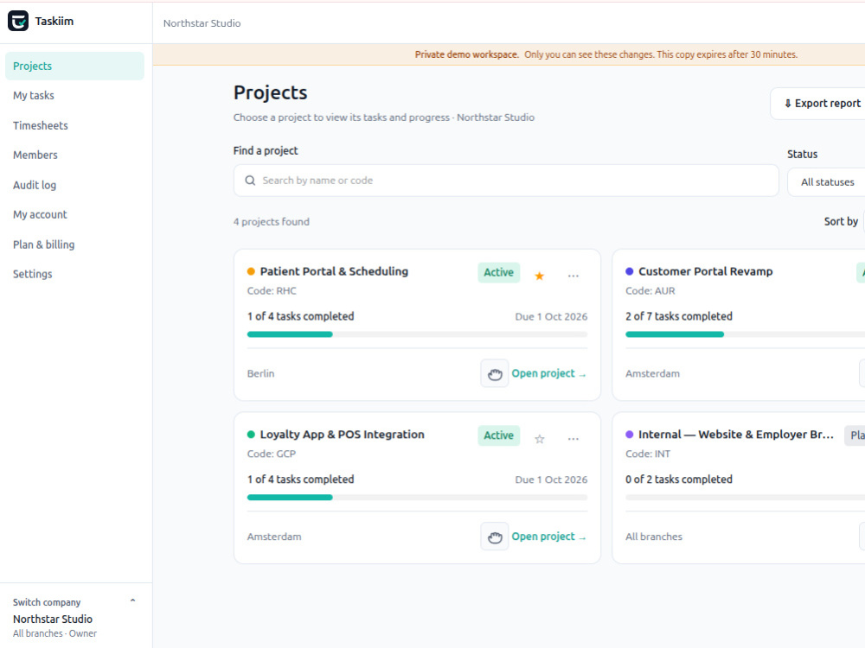Image resolution: width=865 pixels, height=648 pixels.
Task: Unstar the Patient Portal & Scheduling project
Action: (540, 276)
